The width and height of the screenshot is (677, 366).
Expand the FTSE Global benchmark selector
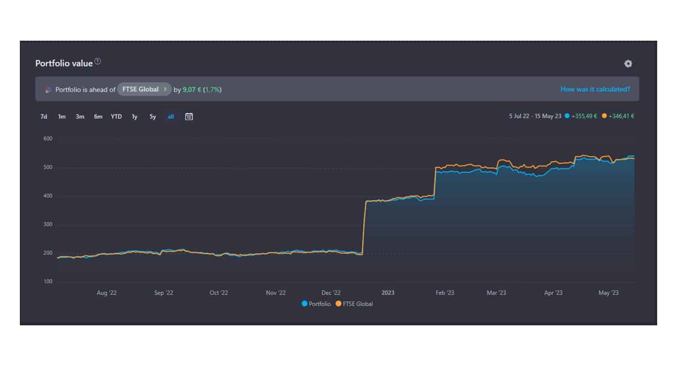144,89
